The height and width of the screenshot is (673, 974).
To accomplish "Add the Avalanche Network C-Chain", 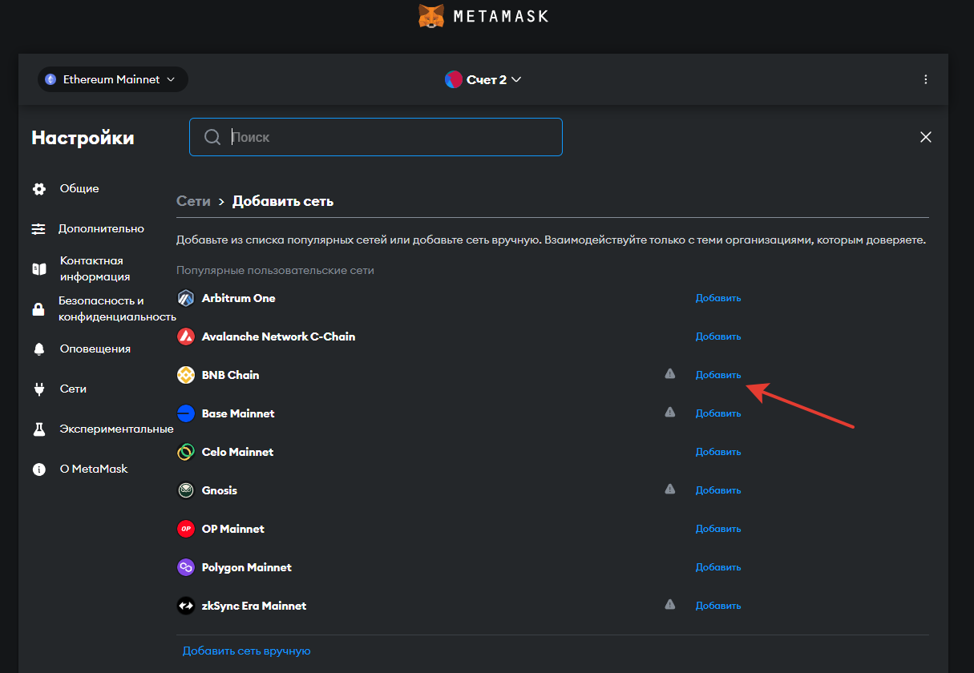I will point(717,336).
